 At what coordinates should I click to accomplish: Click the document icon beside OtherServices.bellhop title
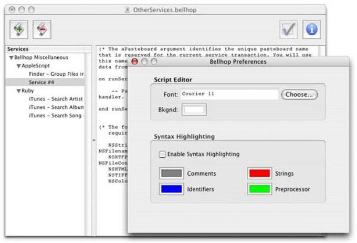[x=128, y=10]
